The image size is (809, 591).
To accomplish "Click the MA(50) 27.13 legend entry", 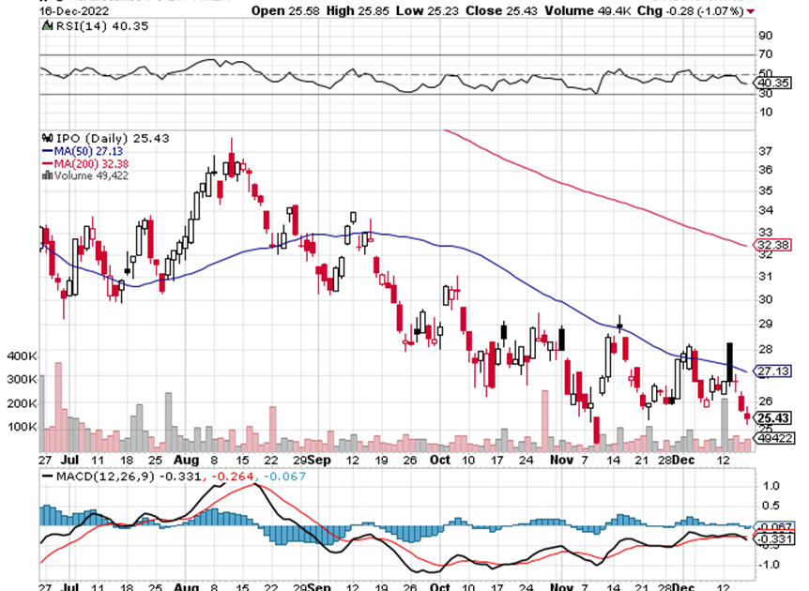I will [x=88, y=151].
